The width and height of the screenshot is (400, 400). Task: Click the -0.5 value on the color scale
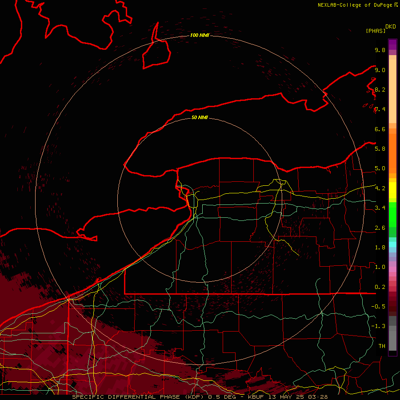[378, 307]
